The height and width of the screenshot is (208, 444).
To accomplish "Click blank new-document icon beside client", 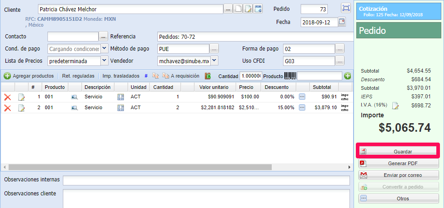I will click(x=238, y=9).
